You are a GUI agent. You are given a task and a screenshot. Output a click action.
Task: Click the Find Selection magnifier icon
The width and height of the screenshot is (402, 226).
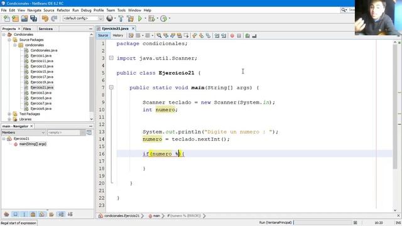(x=159, y=36)
